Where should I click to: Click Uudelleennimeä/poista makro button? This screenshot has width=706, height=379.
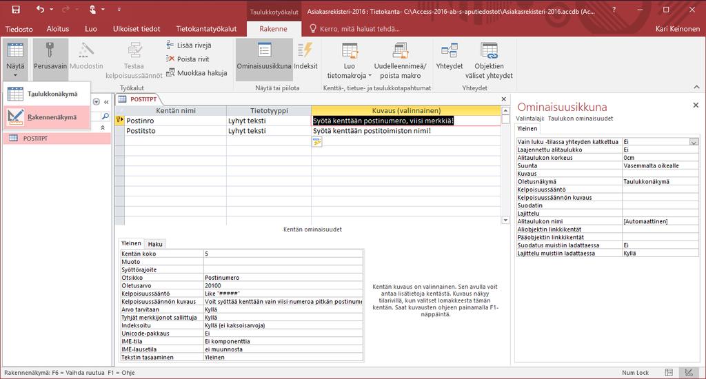tap(400, 61)
